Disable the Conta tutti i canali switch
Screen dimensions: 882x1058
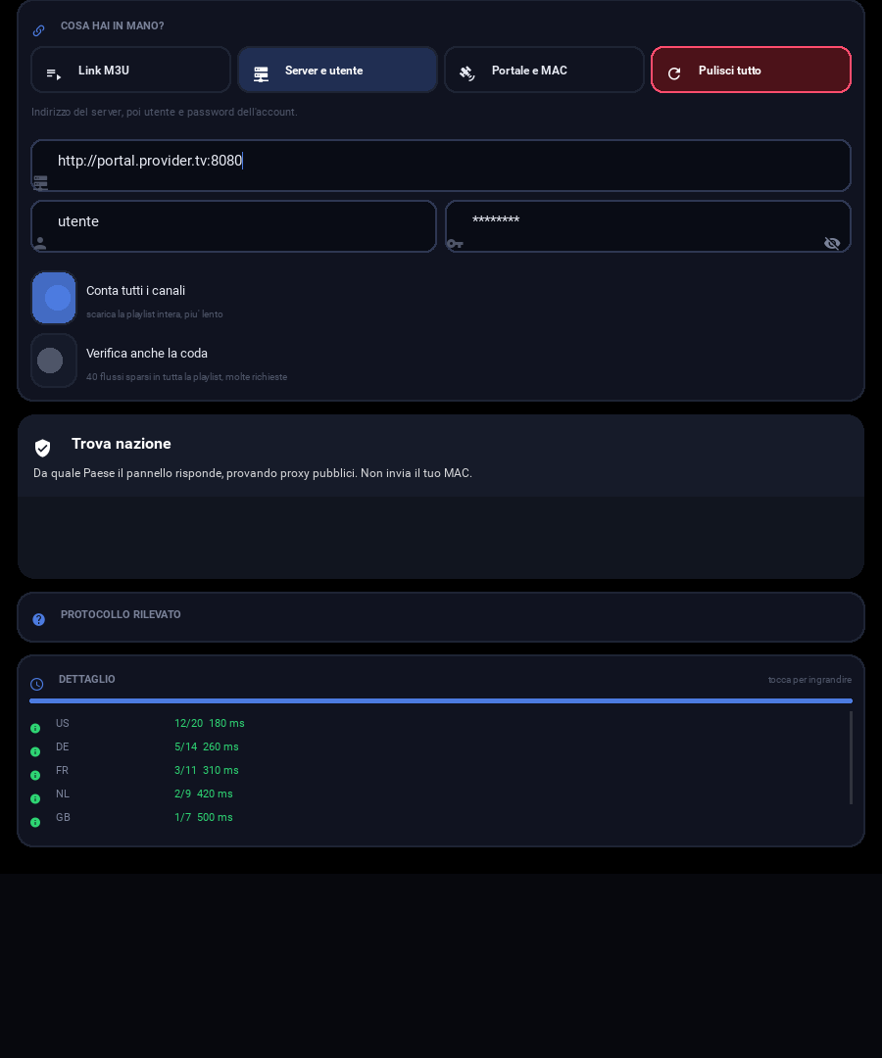coord(54,298)
